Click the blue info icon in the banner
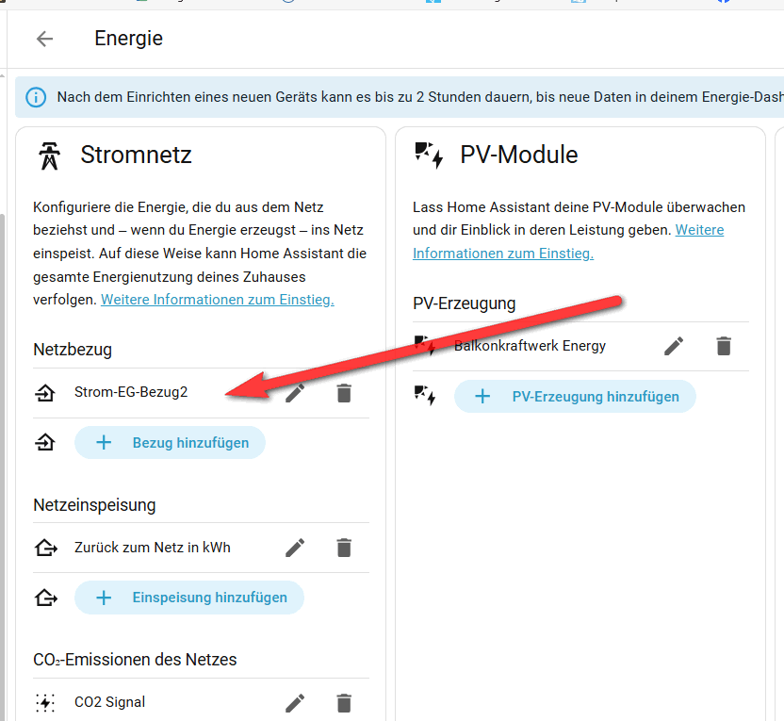Screen dimensions: 784x721 click(x=36, y=97)
